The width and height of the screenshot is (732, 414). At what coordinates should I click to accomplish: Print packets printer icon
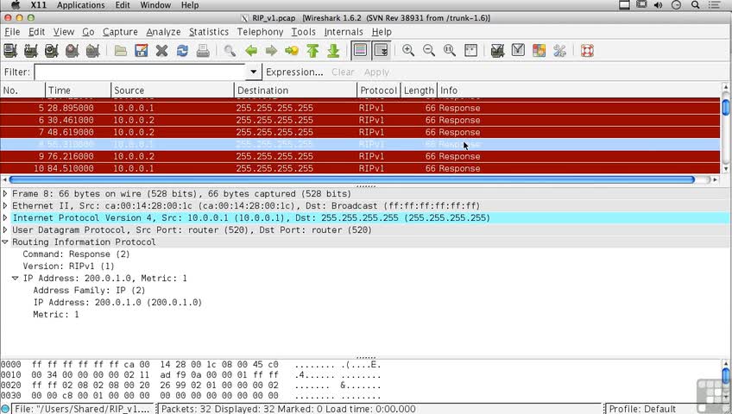(203, 50)
